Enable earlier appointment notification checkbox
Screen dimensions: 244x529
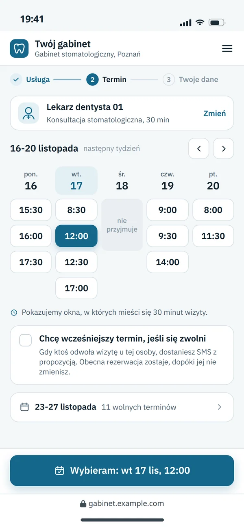[x=26, y=340]
